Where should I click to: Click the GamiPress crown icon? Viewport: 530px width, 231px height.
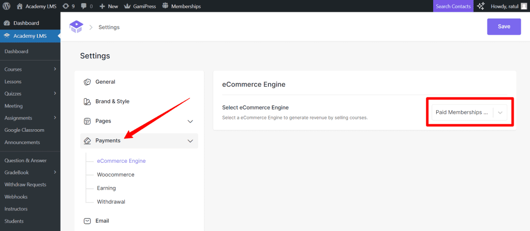[x=128, y=6]
